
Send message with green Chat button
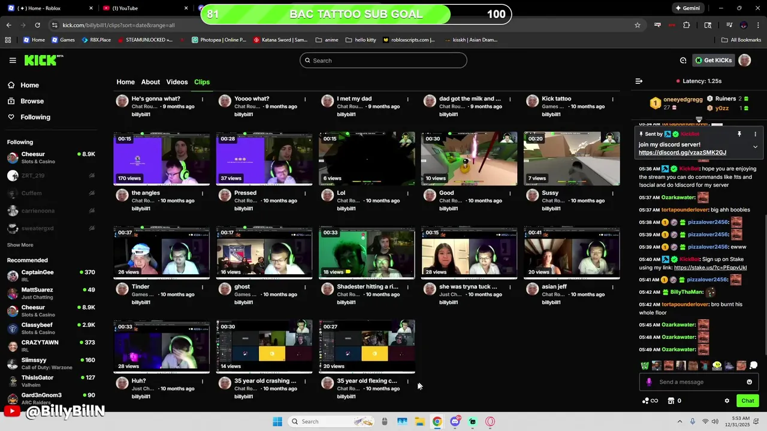point(748,401)
